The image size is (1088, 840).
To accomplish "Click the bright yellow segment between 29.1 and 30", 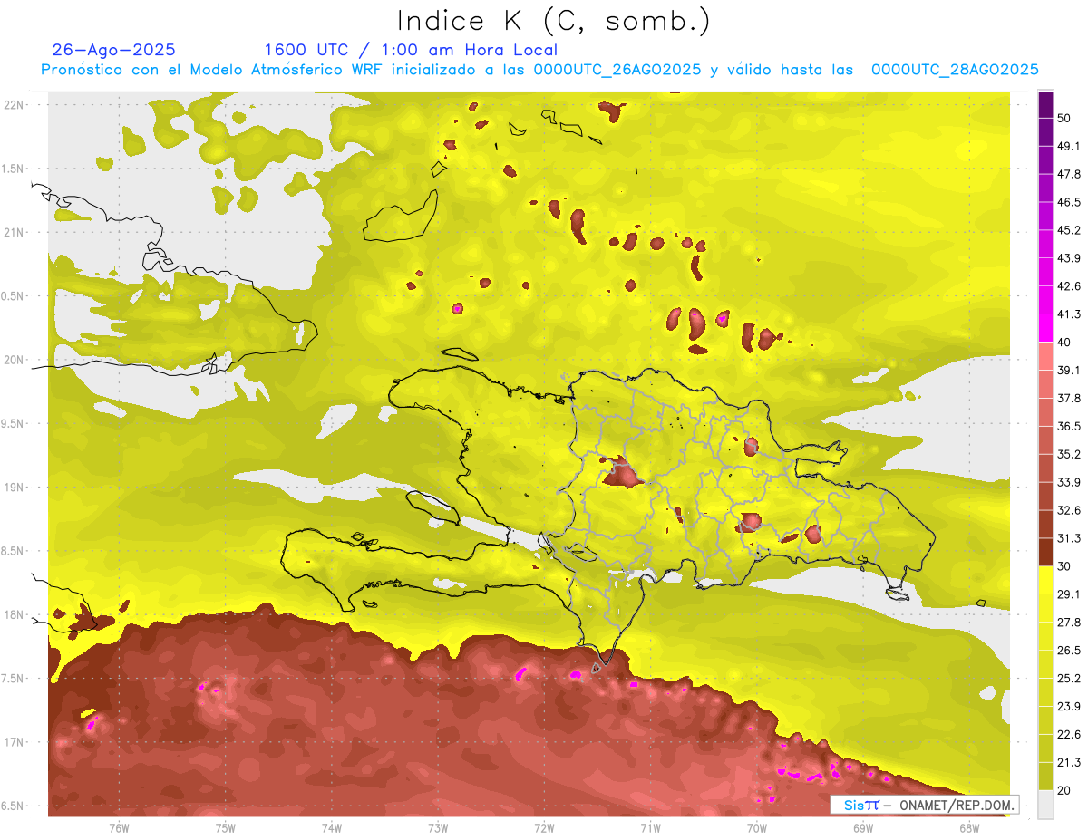I will point(1045,580).
